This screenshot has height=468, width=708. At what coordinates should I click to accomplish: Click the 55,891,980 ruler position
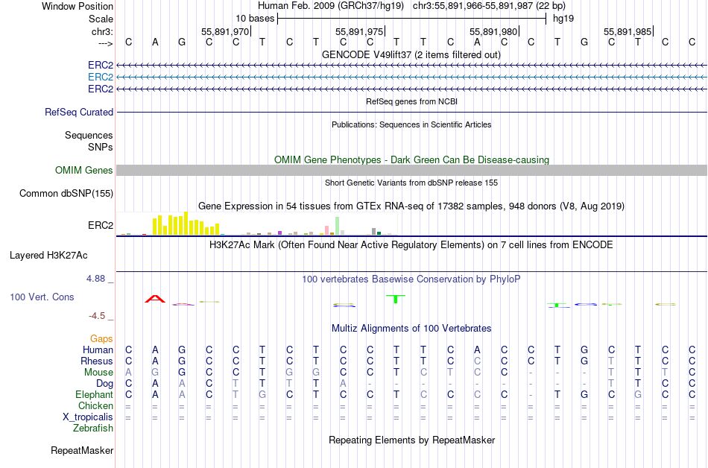493,31
